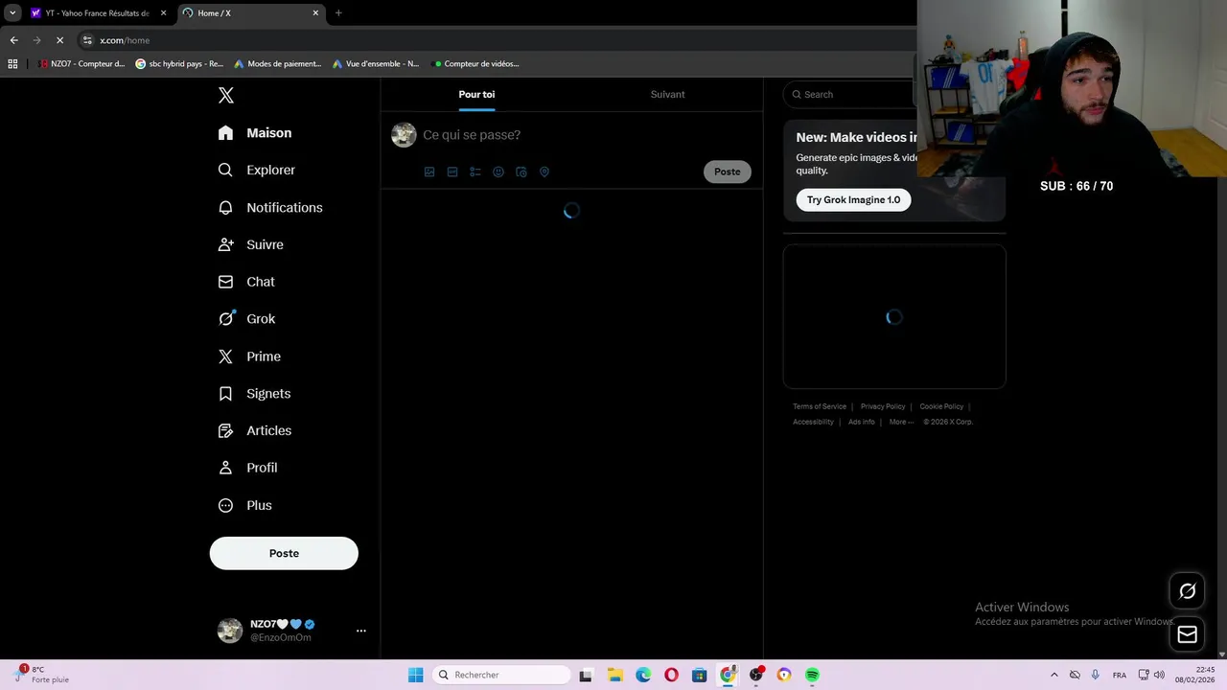Click the composer Poste button
Viewport: 1227px width, 690px height.
tap(727, 172)
